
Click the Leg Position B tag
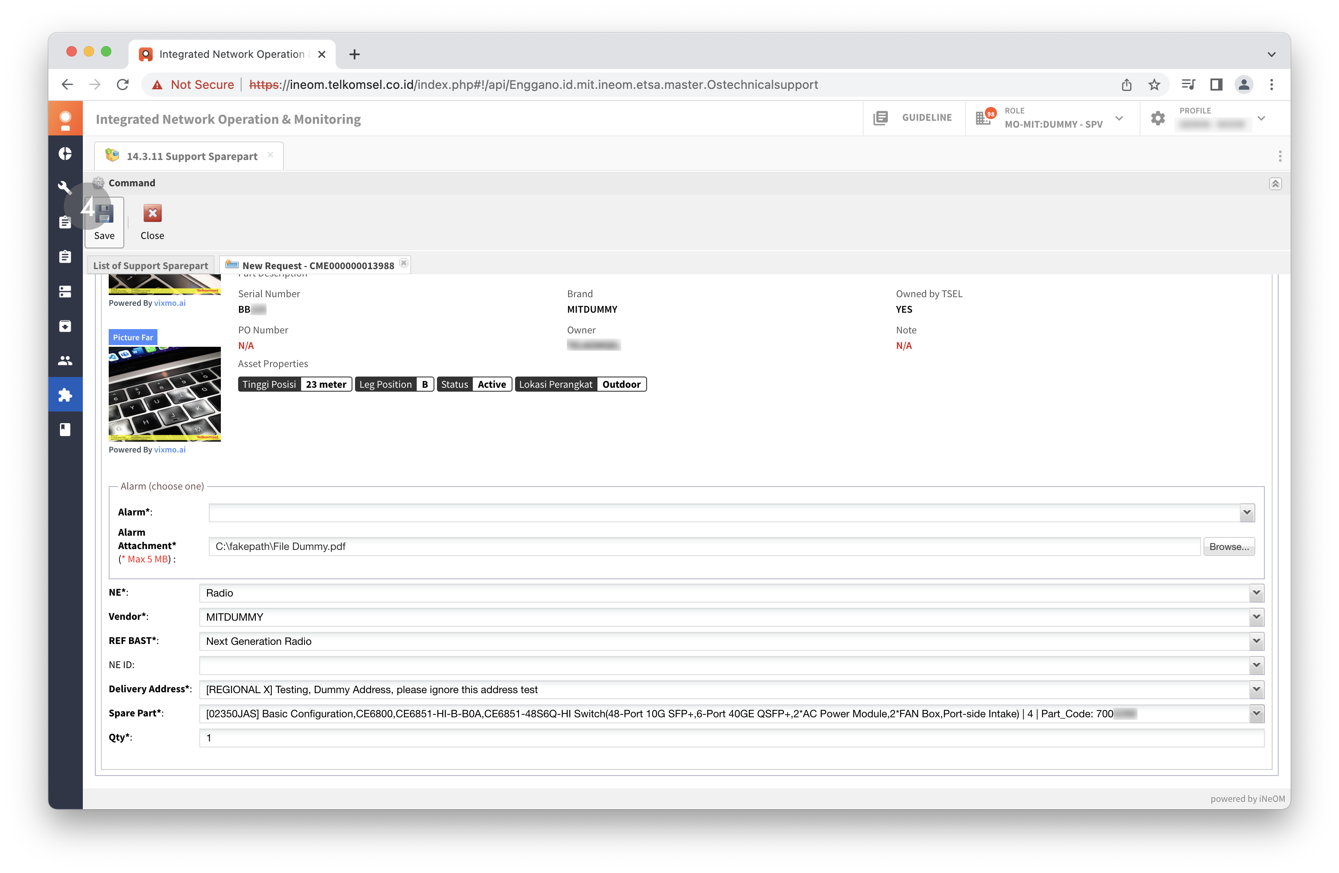pos(394,384)
